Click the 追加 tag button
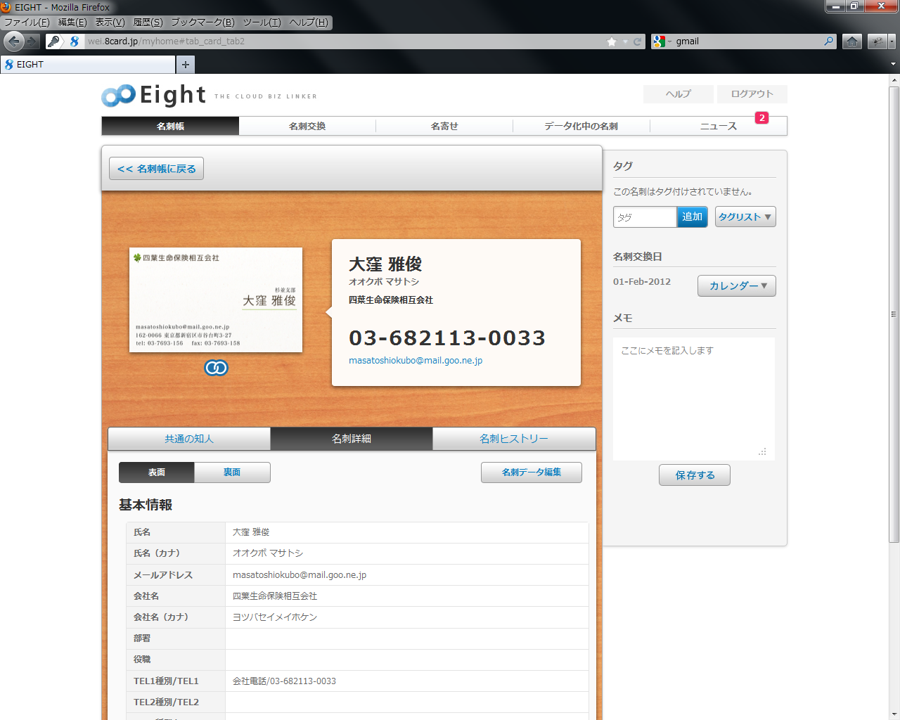 692,217
